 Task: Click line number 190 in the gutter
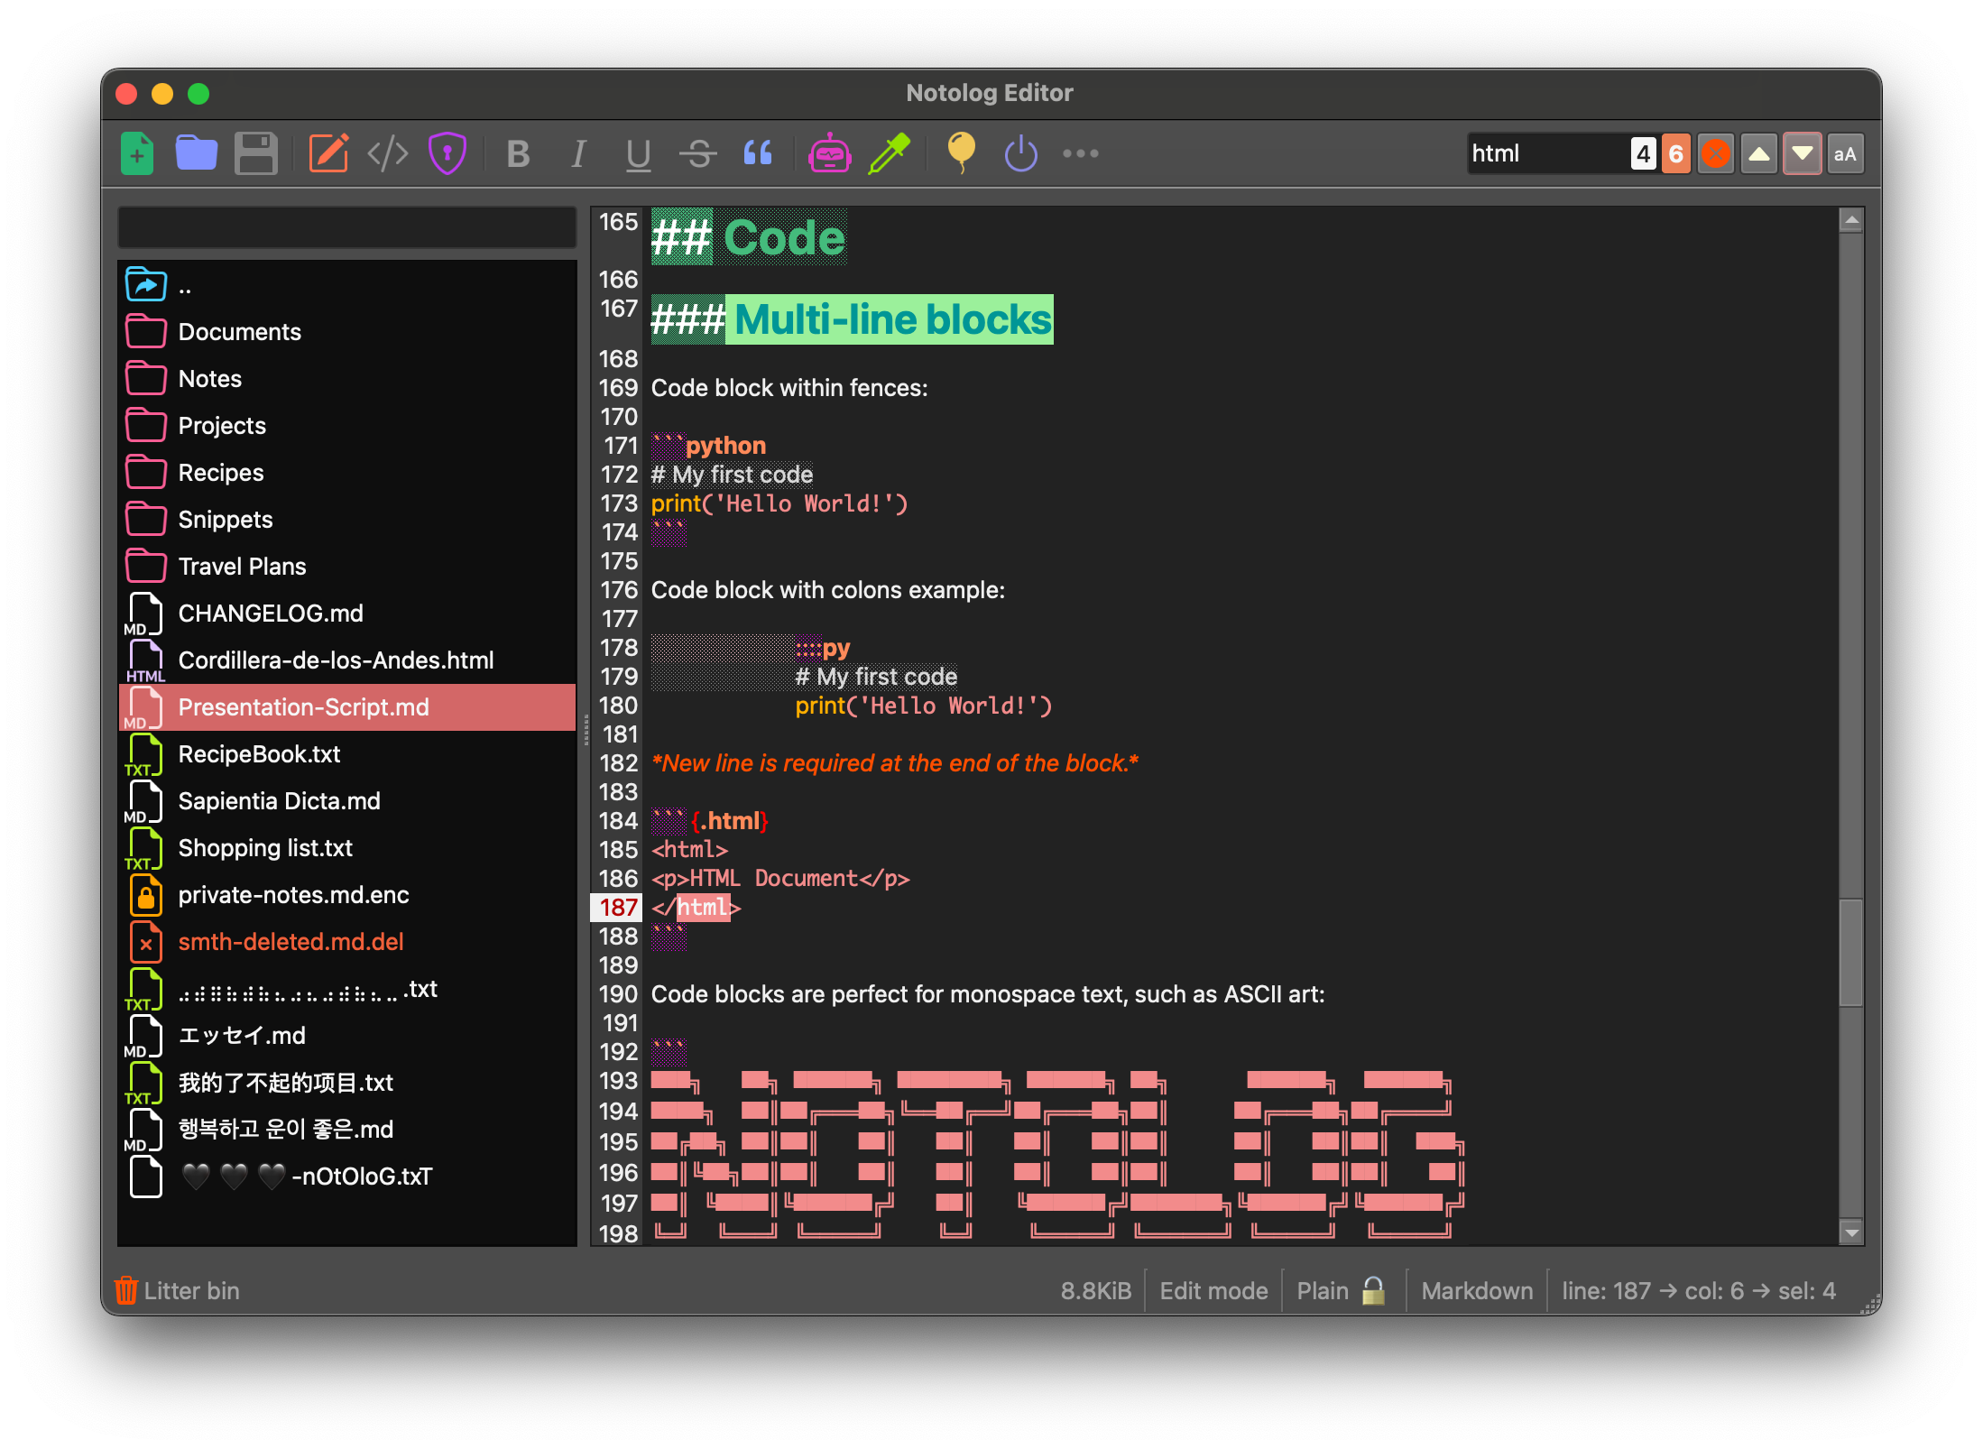[618, 994]
